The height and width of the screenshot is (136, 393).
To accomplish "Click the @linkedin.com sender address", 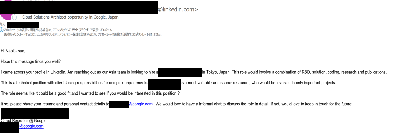I will [178, 10].
